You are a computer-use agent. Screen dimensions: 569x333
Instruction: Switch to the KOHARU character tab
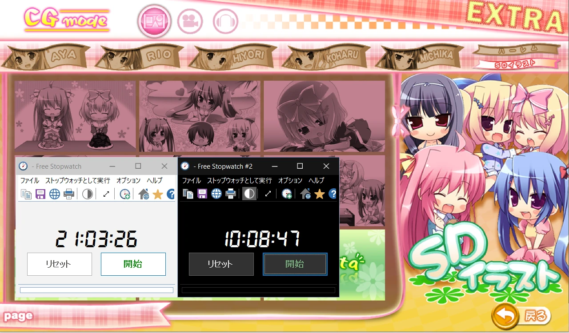[327, 57]
